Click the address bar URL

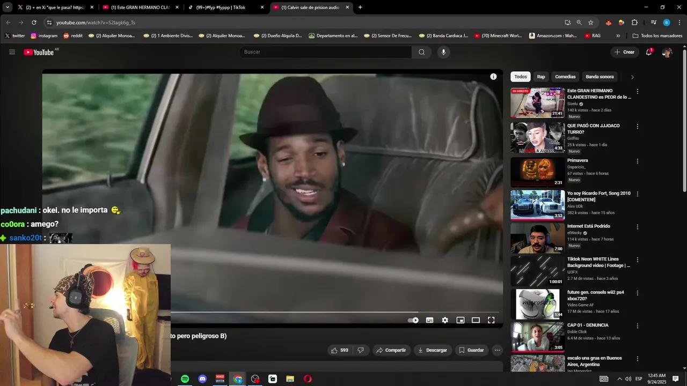coord(96,23)
